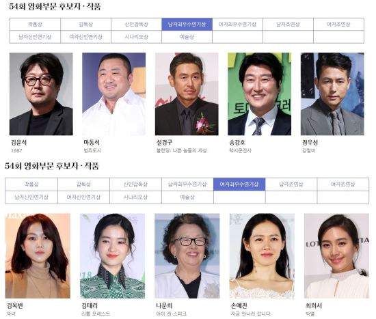376x319 pixels.
Task: Open the photo captioned 김윤석
Action: tap(41, 94)
